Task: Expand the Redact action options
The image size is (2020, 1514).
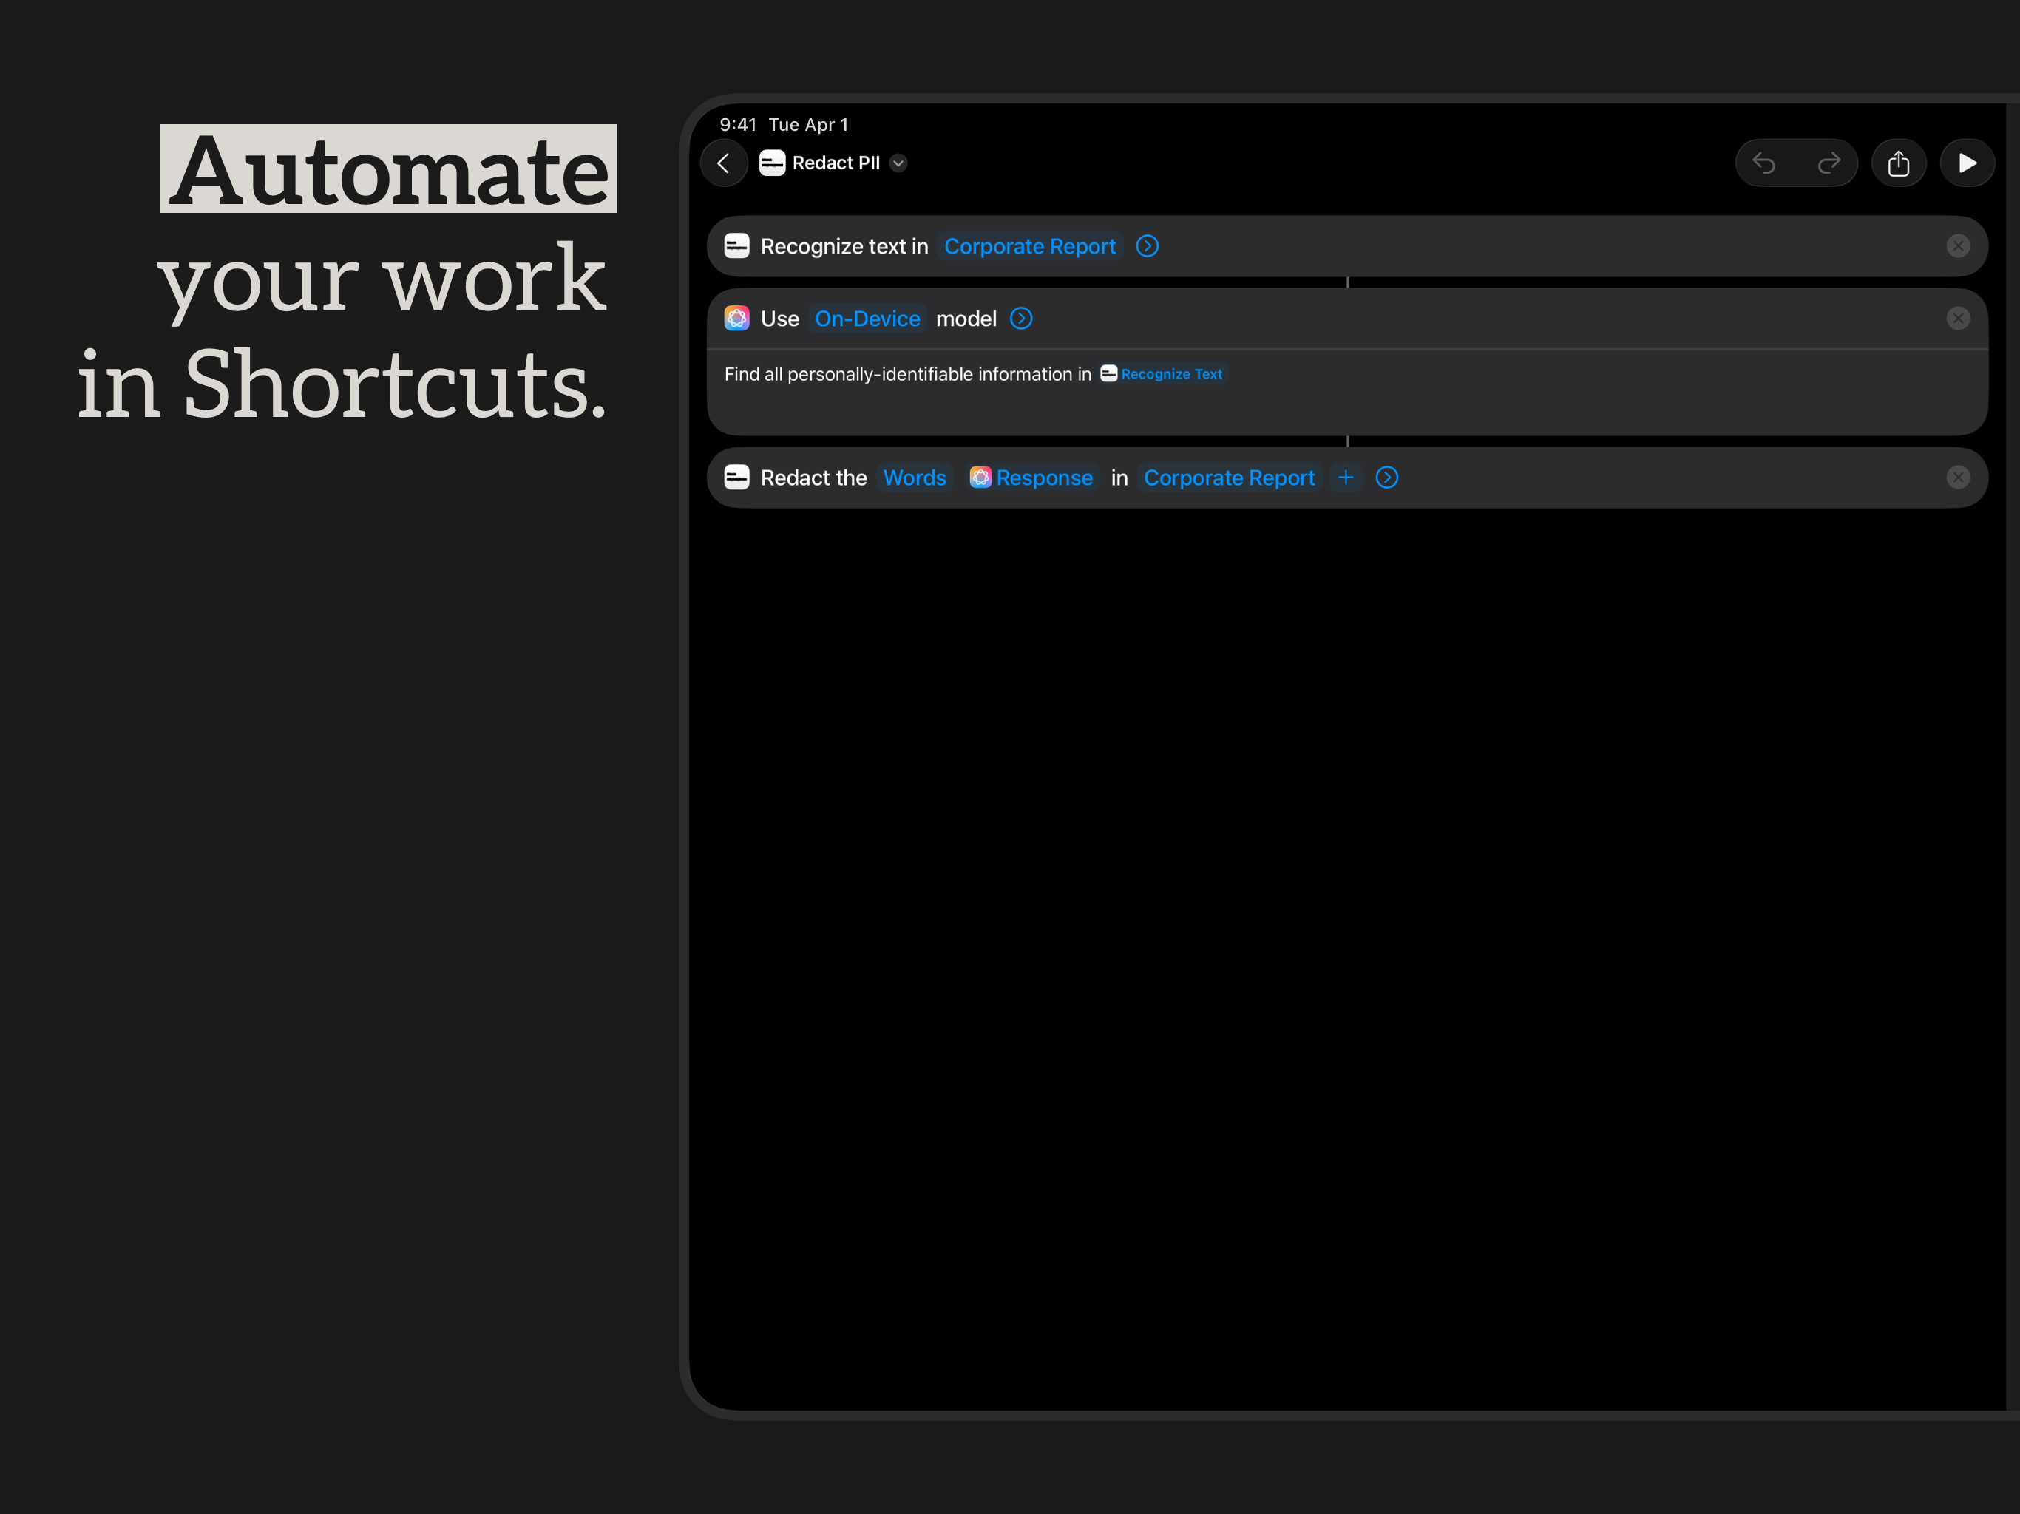Action: click(1387, 478)
